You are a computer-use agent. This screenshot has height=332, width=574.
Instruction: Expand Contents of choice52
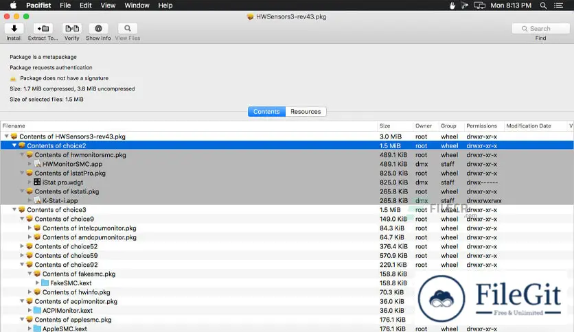(22, 246)
